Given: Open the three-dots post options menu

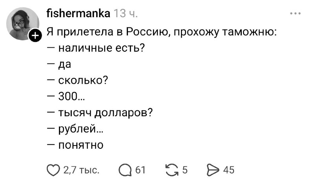Looking at the screenshot, I should coord(295,14).
